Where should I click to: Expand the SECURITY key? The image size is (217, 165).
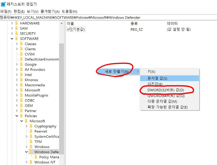pyautogui.click(x=12, y=33)
